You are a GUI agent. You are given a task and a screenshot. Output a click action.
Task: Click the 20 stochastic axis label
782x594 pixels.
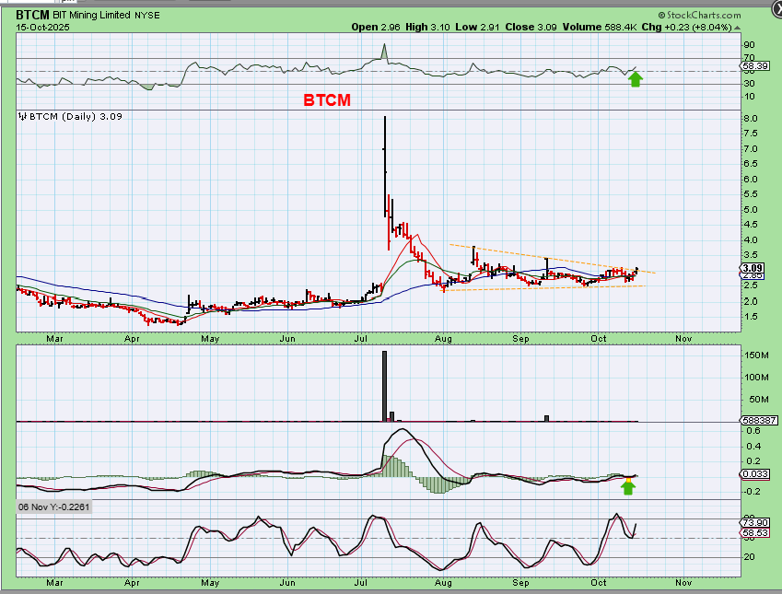749,557
